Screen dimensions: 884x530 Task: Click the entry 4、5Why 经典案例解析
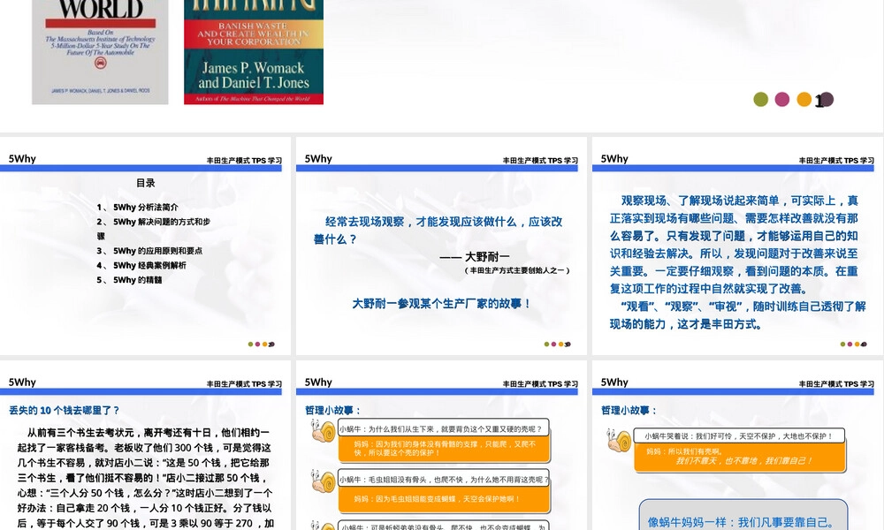141,265
